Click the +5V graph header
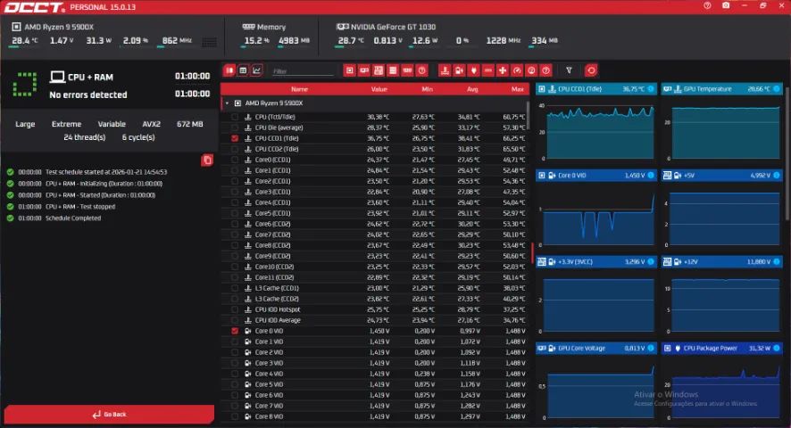 [722, 176]
